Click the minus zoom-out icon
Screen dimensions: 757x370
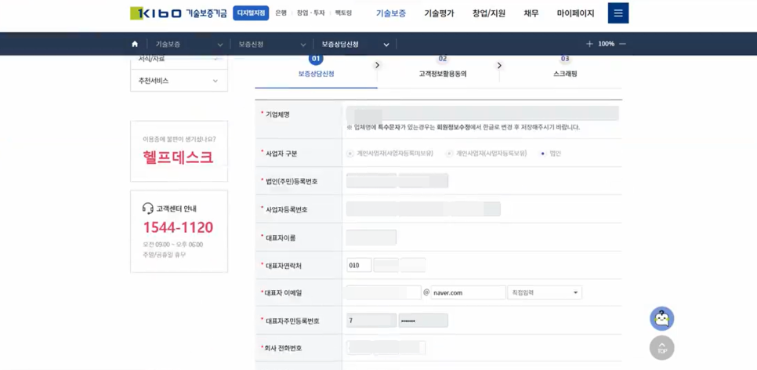[622, 44]
